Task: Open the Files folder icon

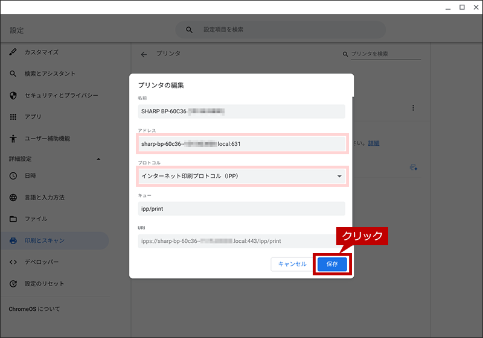Action: point(13,219)
